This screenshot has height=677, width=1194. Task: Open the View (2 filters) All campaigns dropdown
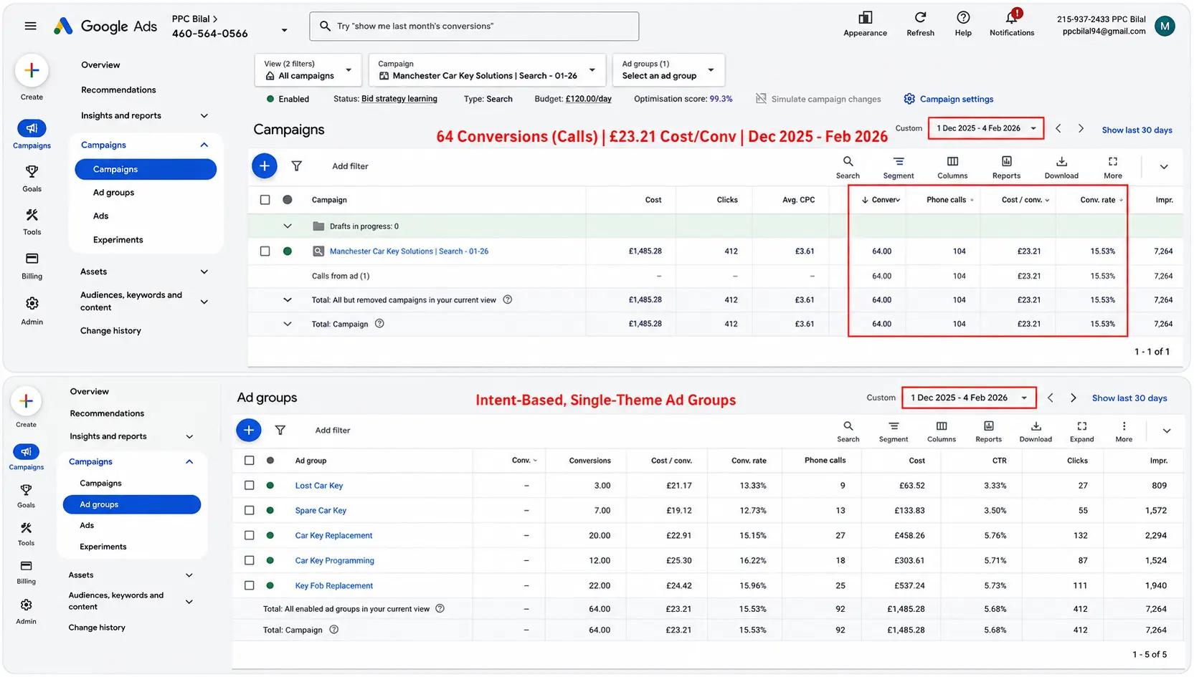pos(308,70)
